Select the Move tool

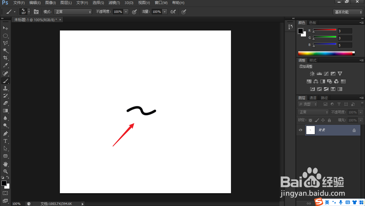(x=5, y=28)
